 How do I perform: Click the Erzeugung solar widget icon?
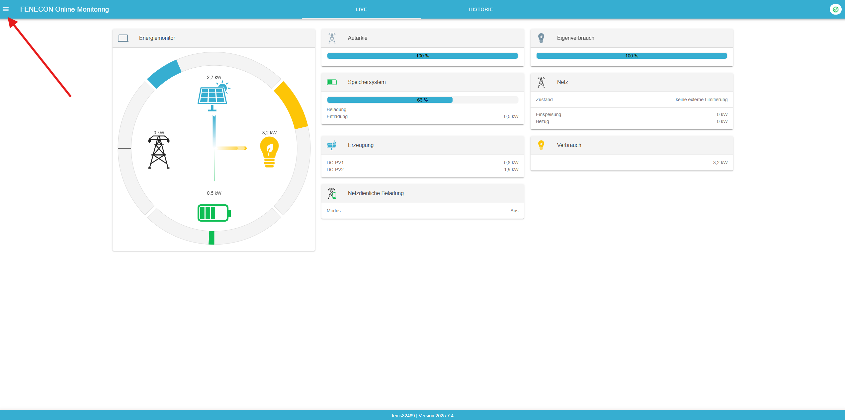tap(332, 145)
